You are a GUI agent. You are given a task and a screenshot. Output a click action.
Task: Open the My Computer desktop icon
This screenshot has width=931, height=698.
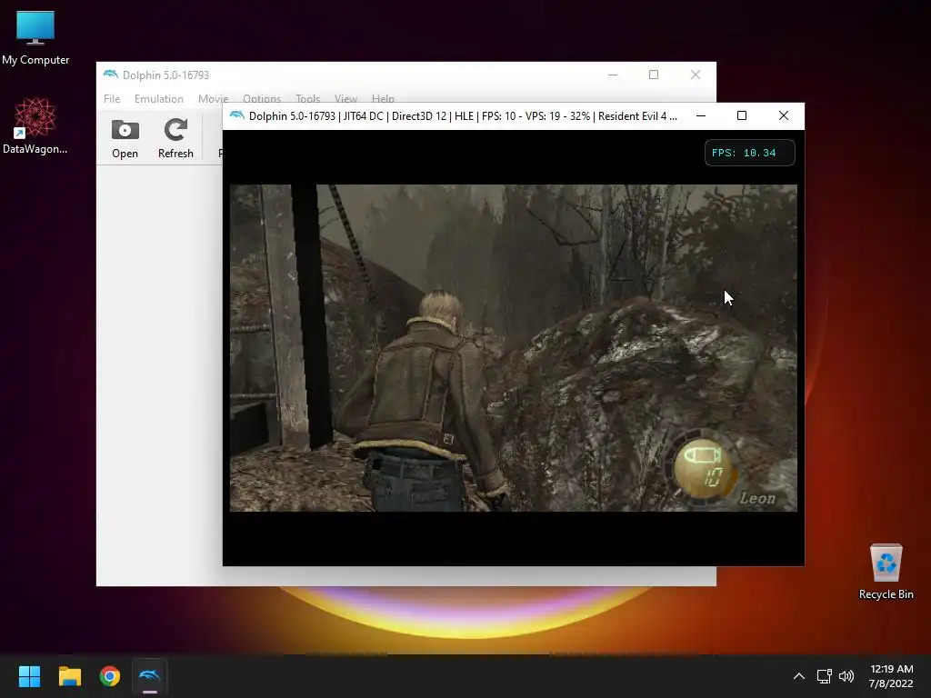(35, 36)
